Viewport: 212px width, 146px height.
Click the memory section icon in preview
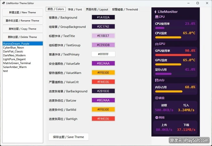[157, 80]
